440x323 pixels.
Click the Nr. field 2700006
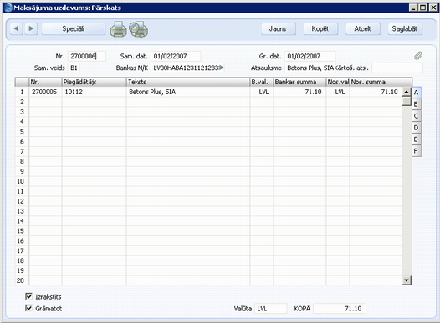pyautogui.click(x=87, y=56)
